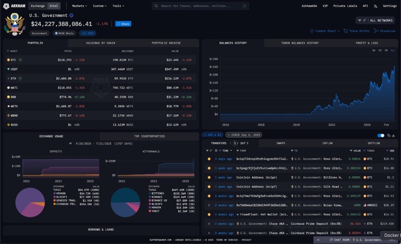
Task: Go to next transfers page arrow
Action: tap(247, 143)
